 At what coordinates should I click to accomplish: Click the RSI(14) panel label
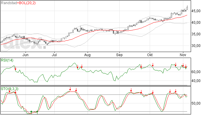[7, 60]
